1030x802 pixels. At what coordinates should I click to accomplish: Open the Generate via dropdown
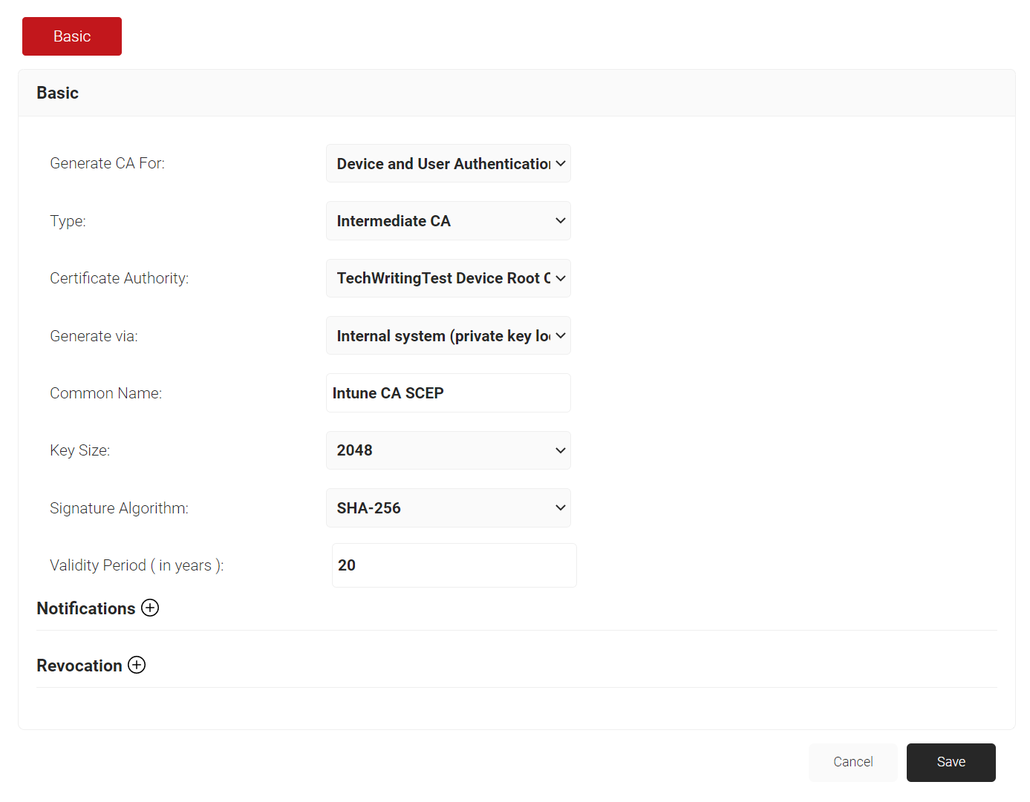coord(448,336)
